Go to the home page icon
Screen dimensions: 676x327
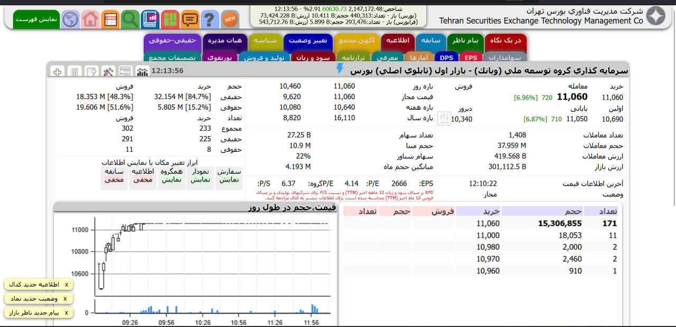coord(90,20)
